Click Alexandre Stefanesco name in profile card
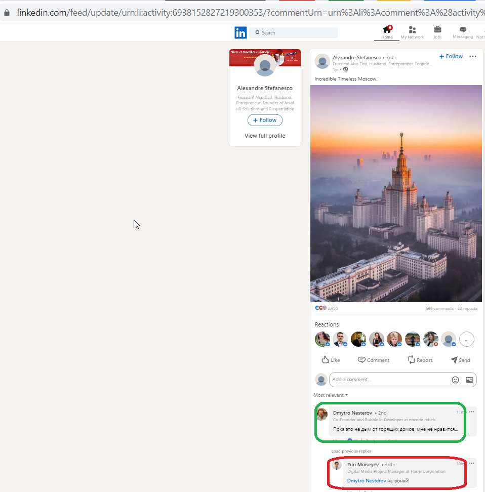The width and height of the screenshot is (485, 492). [265, 88]
